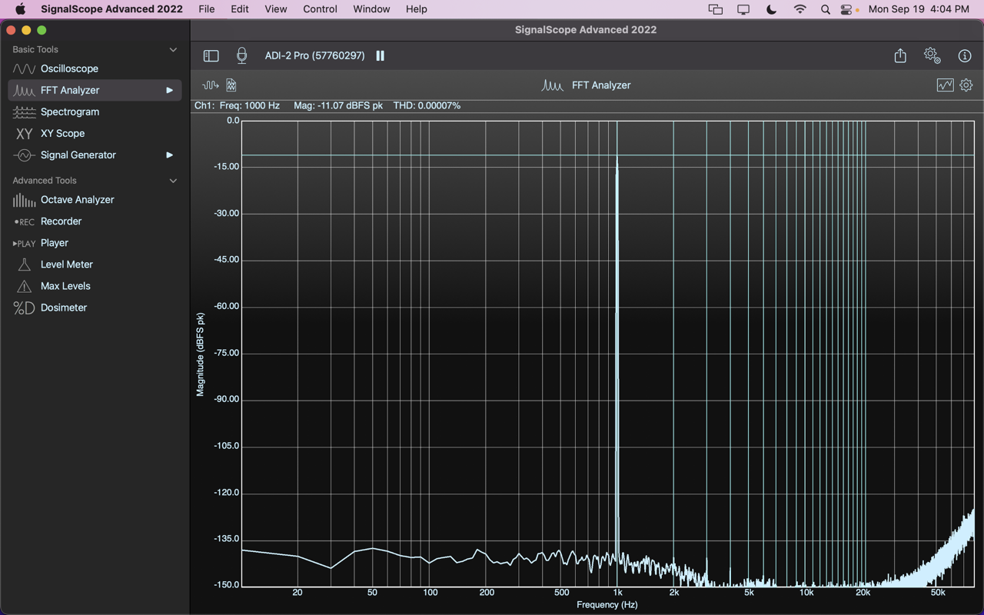Collapse the Advanced Tools section
Viewport: 984px width, 615px height.
pyautogui.click(x=173, y=181)
